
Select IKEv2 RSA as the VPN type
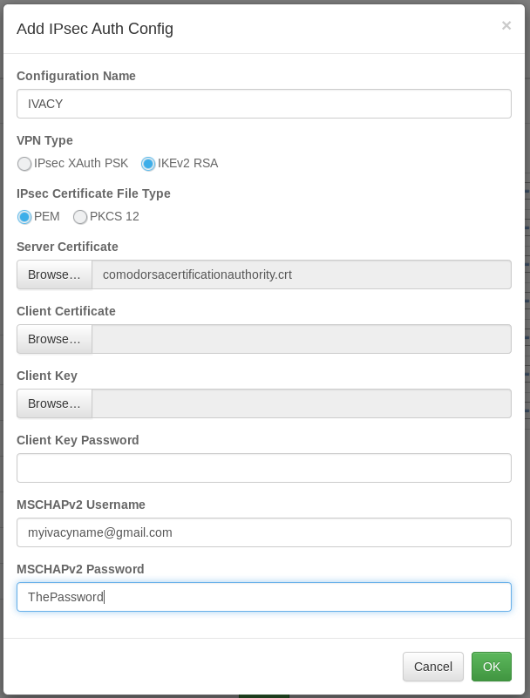pyautogui.click(x=148, y=164)
